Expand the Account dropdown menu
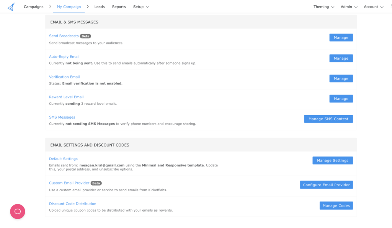Image resolution: width=392 pixels, height=228 pixels. [374, 7]
